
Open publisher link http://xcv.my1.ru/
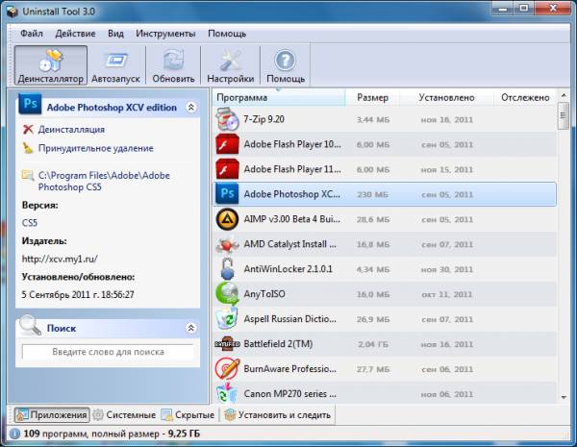[60, 259]
